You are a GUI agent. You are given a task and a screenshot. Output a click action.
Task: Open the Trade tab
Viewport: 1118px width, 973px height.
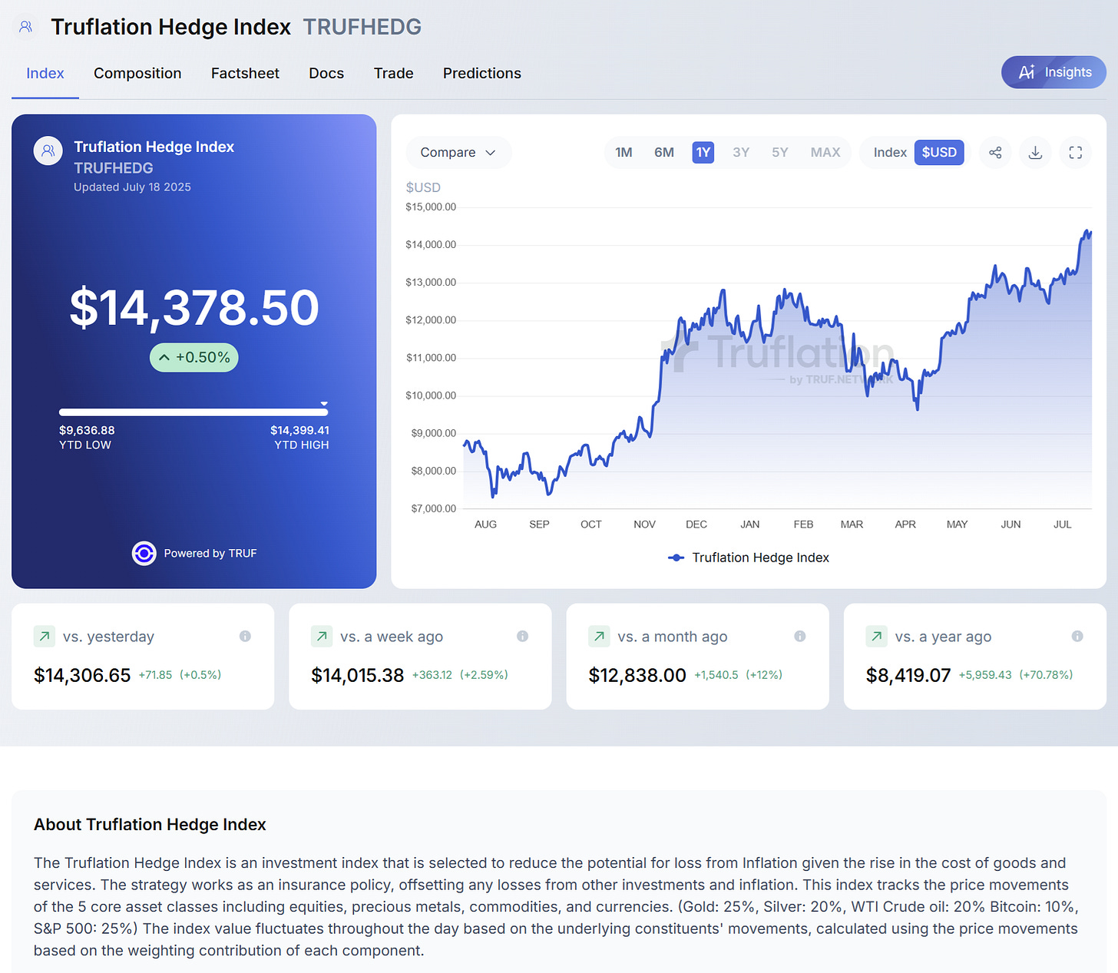[x=394, y=74]
